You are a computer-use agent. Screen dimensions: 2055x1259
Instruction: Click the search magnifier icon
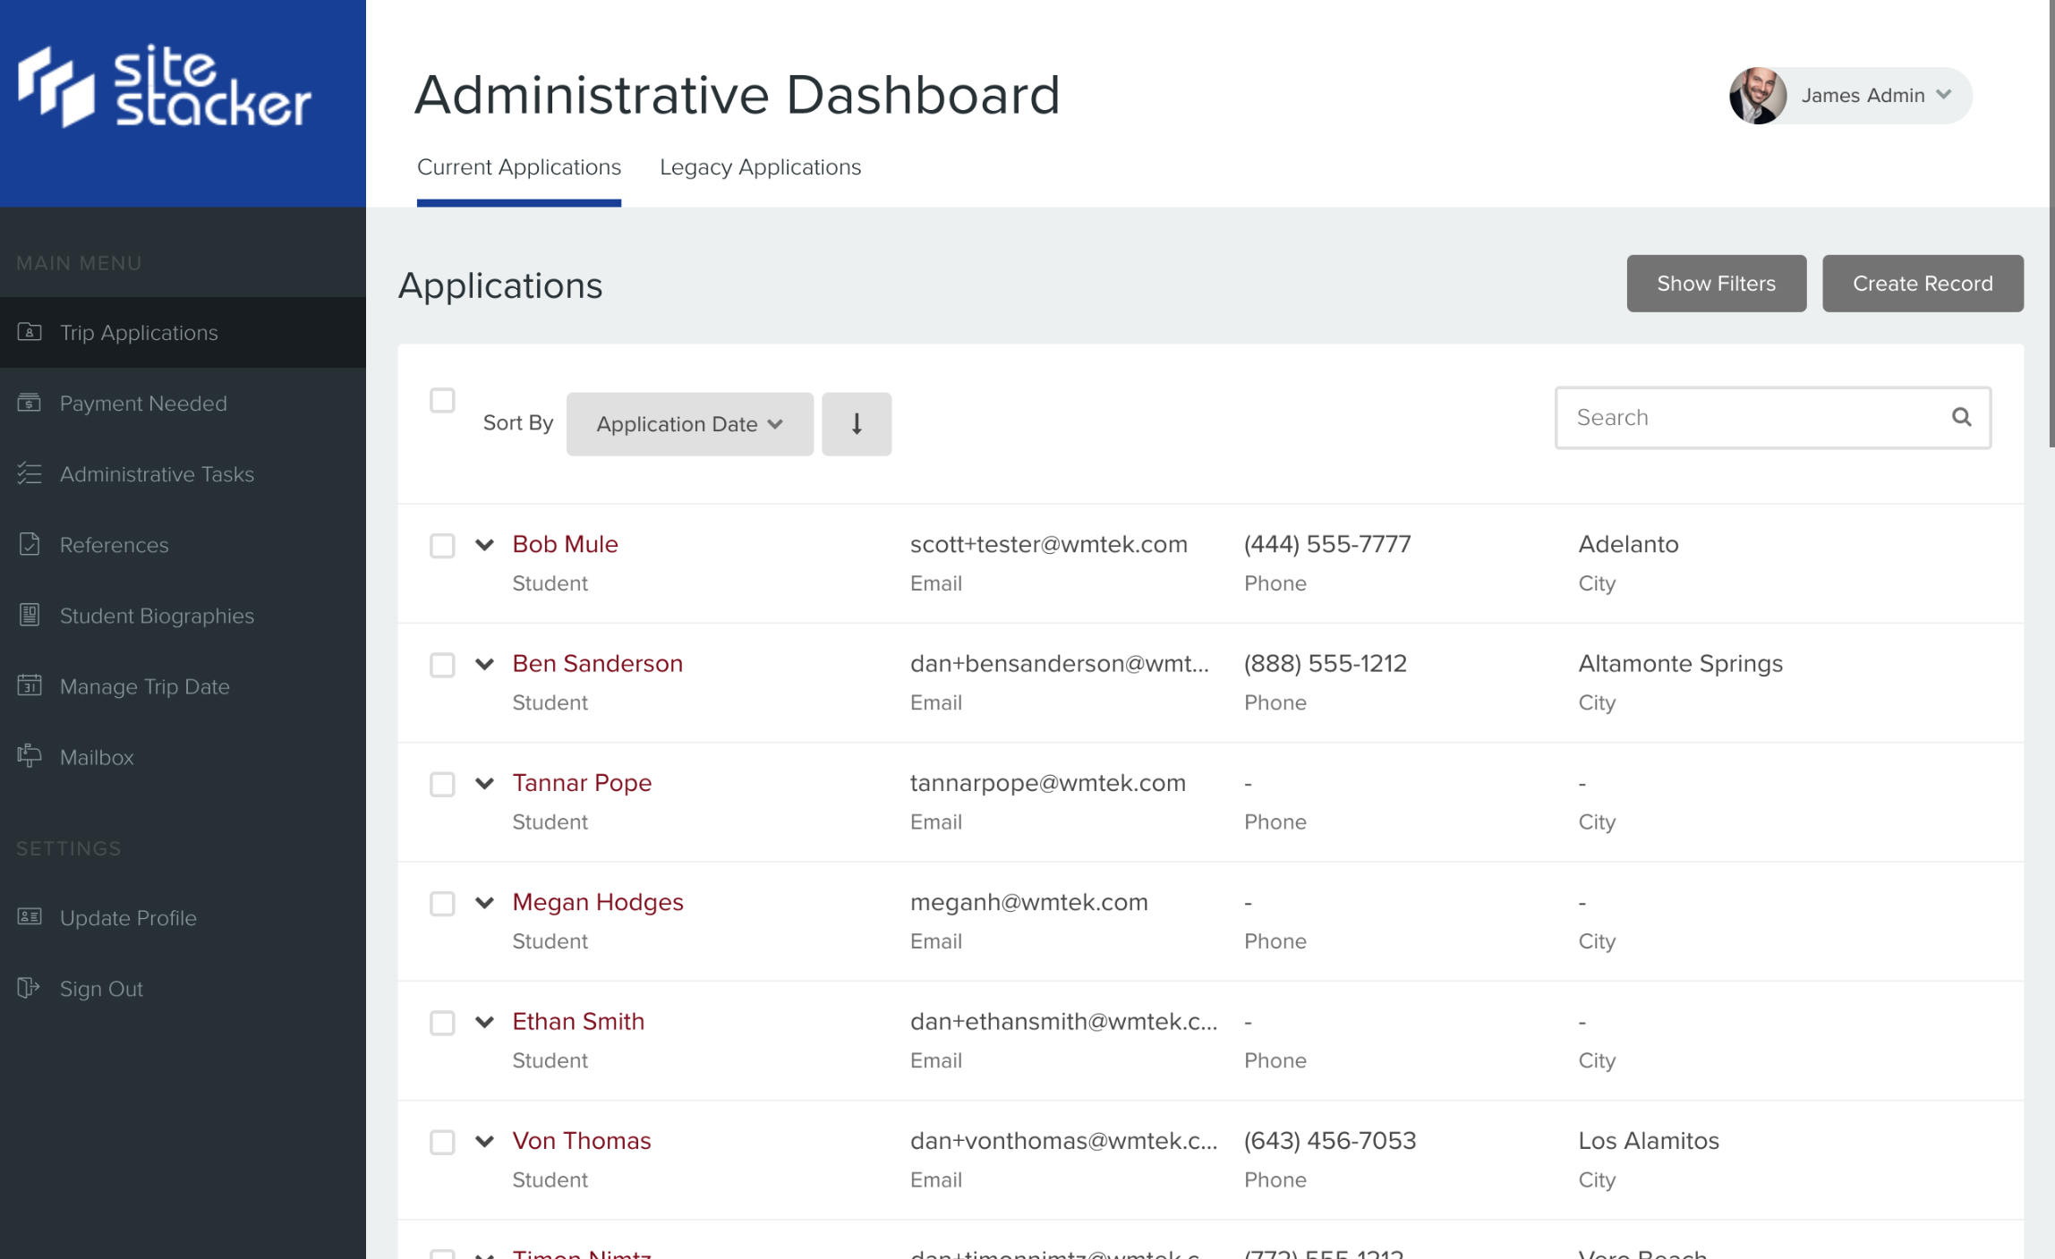tap(1961, 417)
